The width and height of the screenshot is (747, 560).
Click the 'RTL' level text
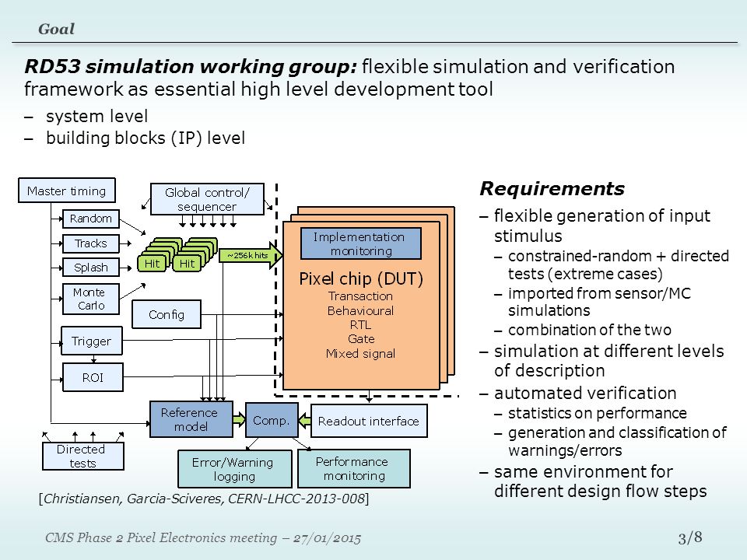360,325
